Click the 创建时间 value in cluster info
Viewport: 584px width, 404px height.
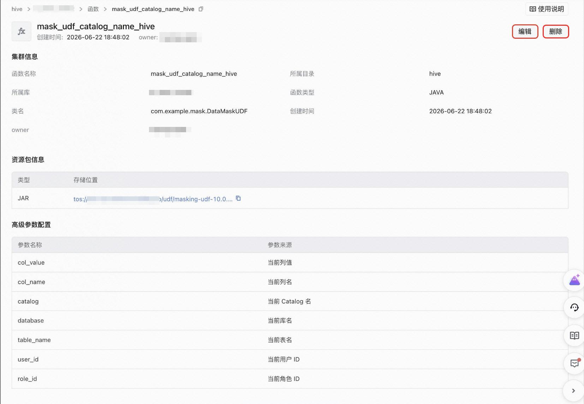[x=460, y=111]
